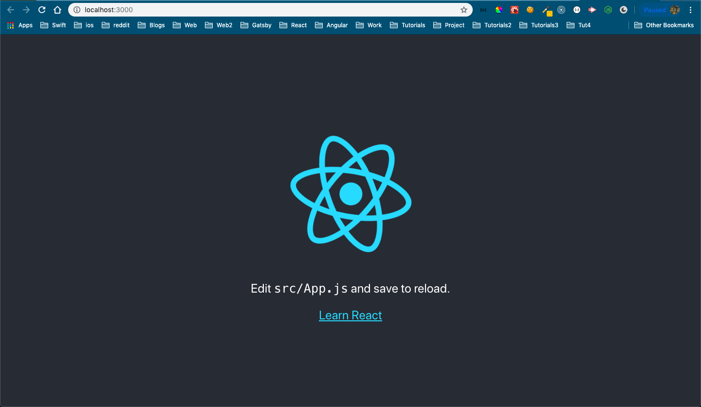Open the Web2 bookmarks folder
The height and width of the screenshot is (407, 701).
pyautogui.click(x=219, y=25)
